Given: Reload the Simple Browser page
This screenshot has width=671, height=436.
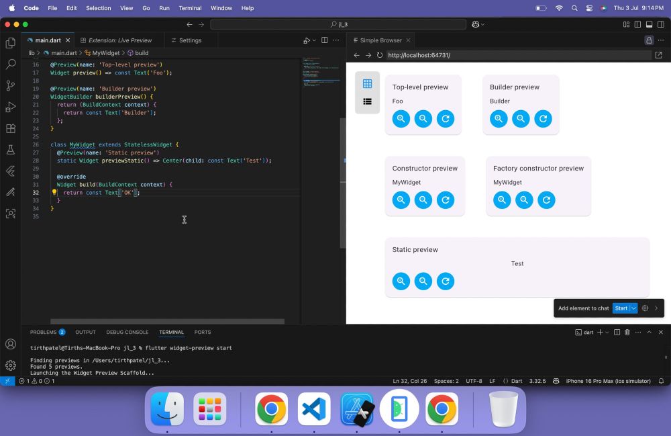Looking at the screenshot, I should (380, 55).
